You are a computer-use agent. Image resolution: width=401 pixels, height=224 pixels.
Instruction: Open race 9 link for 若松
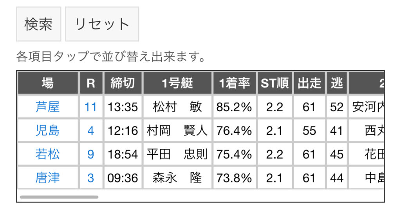pos(90,154)
